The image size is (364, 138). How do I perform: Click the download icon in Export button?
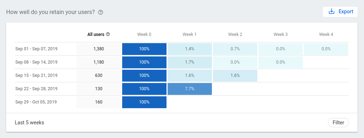(x=332, y=11)
